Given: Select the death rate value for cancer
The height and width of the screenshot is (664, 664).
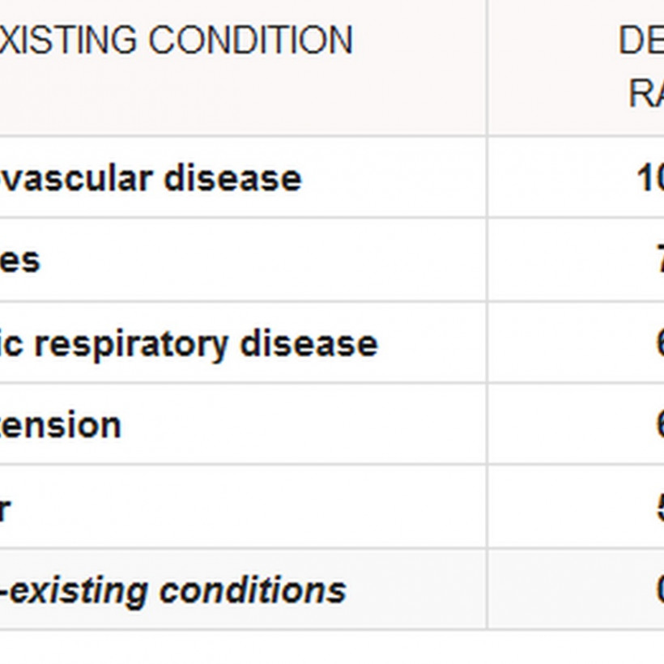Looking at the screenshot, I should (x=658, y=508).
